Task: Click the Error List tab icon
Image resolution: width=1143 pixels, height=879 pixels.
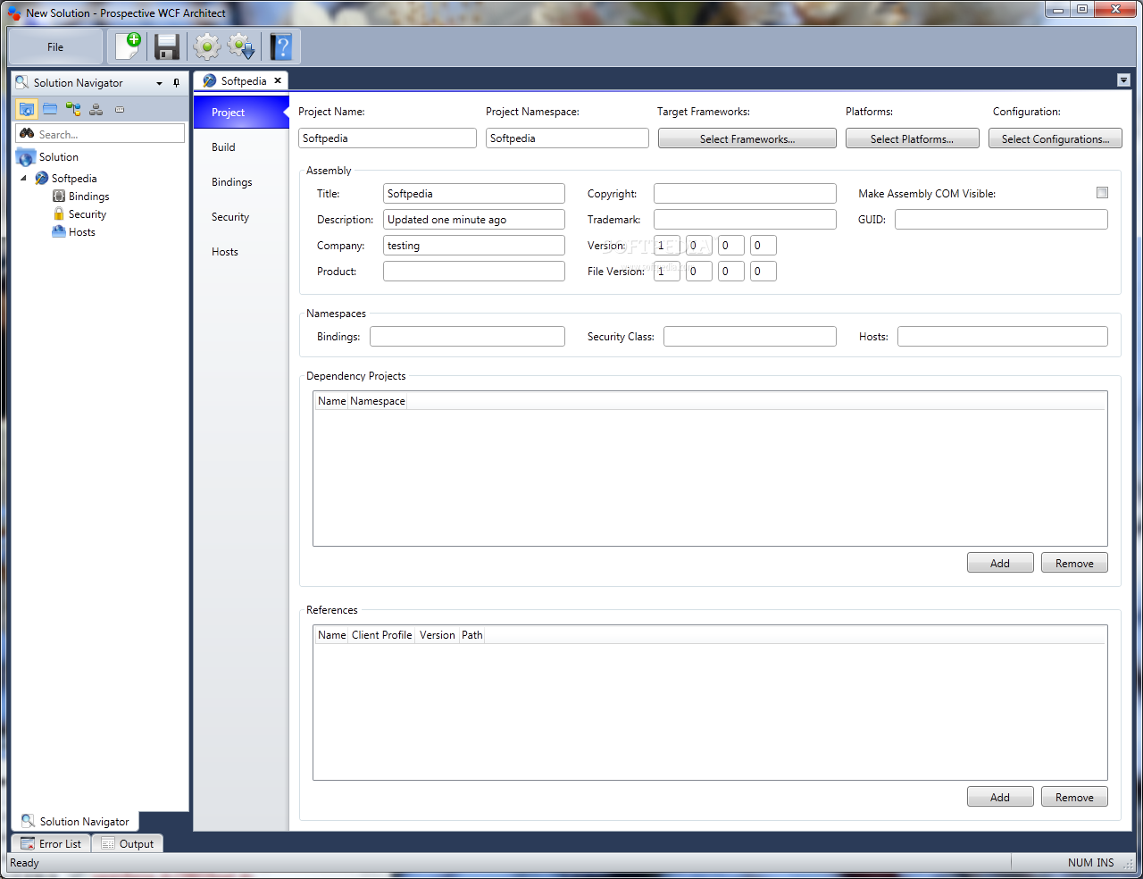Action: click(28, 843)
